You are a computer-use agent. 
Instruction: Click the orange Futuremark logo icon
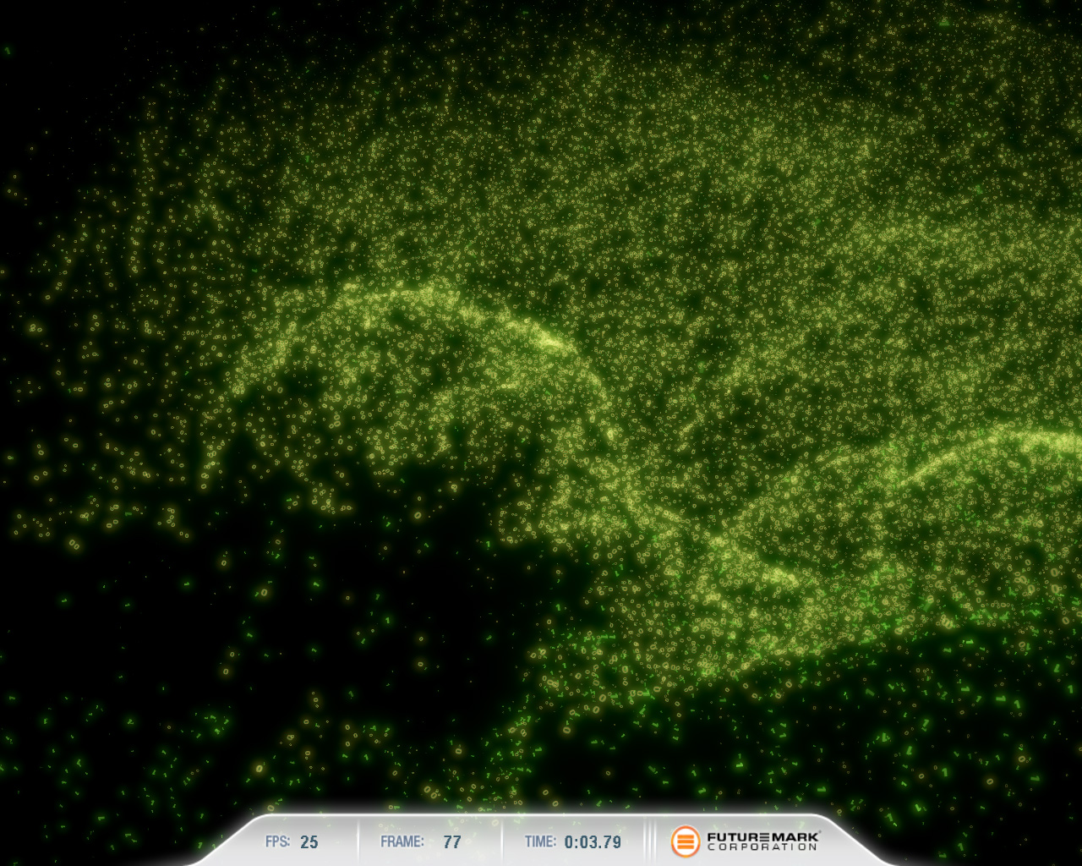click(x=686, y=841)
